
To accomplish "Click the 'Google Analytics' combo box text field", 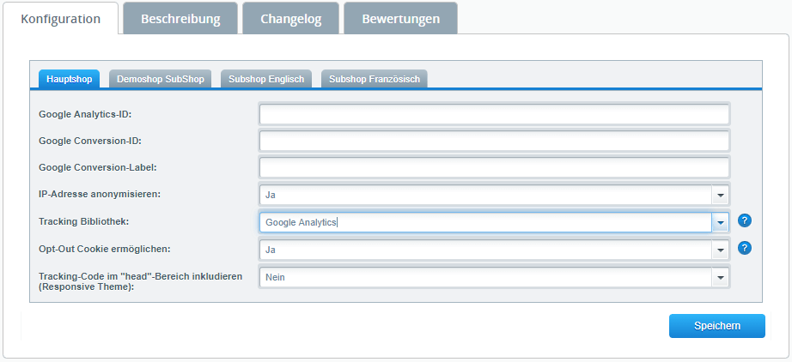I will [x=486, y=222].
